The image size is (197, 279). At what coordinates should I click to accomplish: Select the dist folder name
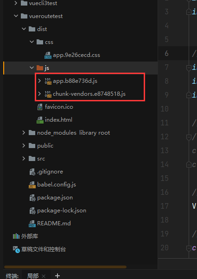point(42,29)
